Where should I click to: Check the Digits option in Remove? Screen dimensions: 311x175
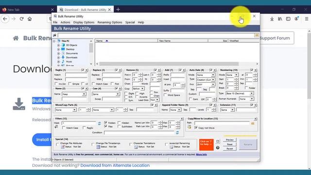pyautogui.click(x=126, y=93)
